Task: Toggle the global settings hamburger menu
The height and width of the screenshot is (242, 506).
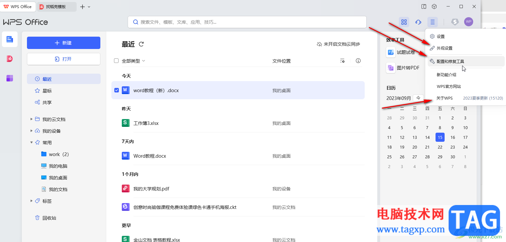Action: tap(433, 22)
